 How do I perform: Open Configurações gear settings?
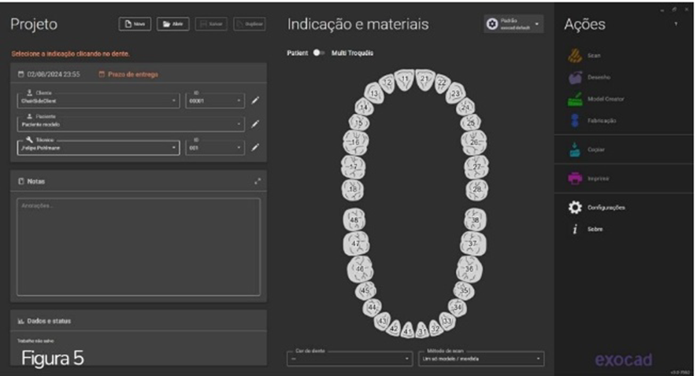pyautogui.click(x=576, y=208)
